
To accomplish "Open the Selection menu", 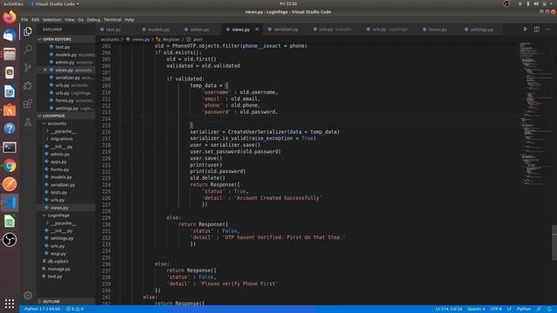I will pyautogui.click(x=52, y=19).
